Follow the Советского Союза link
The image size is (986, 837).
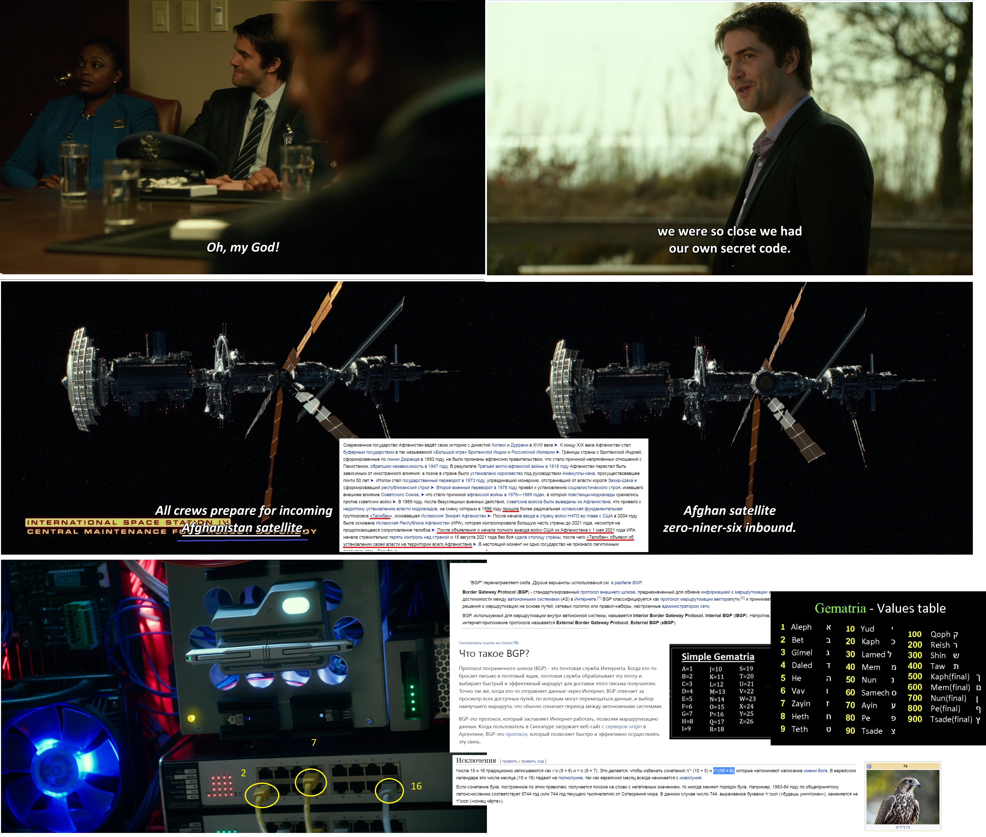coord(400,494)
